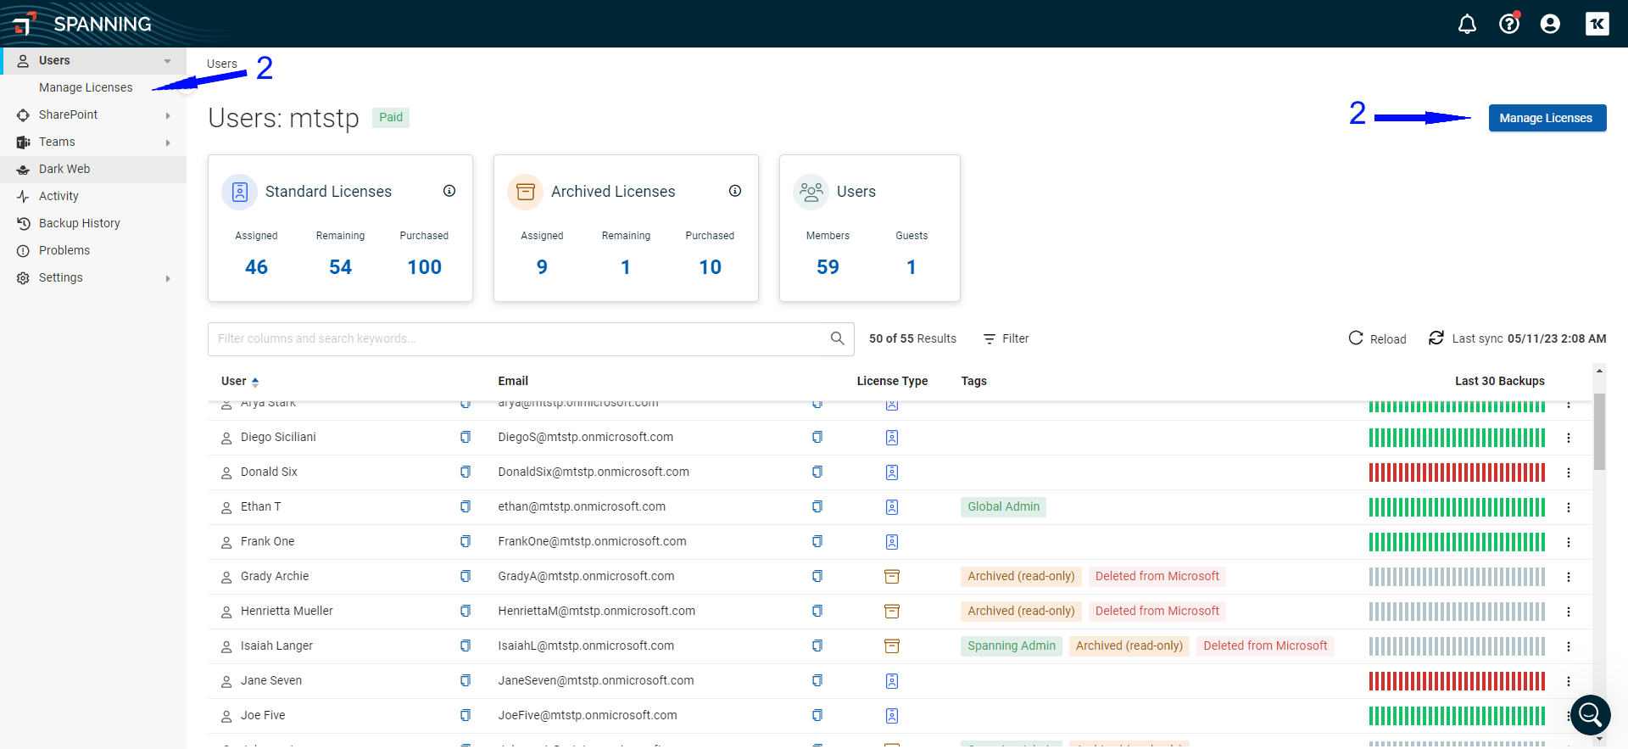Open Manage Licenses in the sidebar
This screenshot has width=1628, height=749.
click(x=86, y=87)
